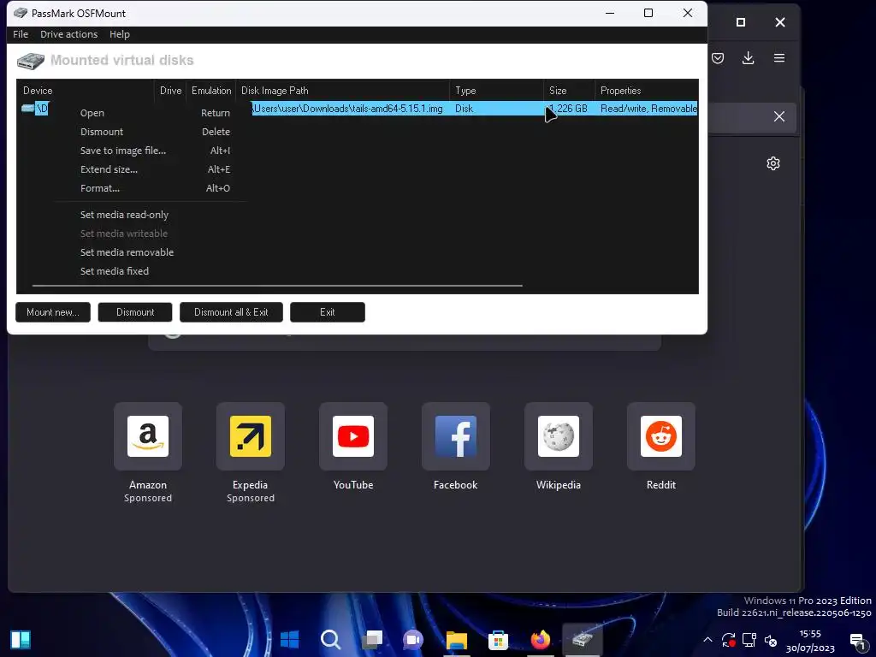Click the horizontal scrollbar in disk list
The width and height of the screenshot is (876, 657).
278,286
